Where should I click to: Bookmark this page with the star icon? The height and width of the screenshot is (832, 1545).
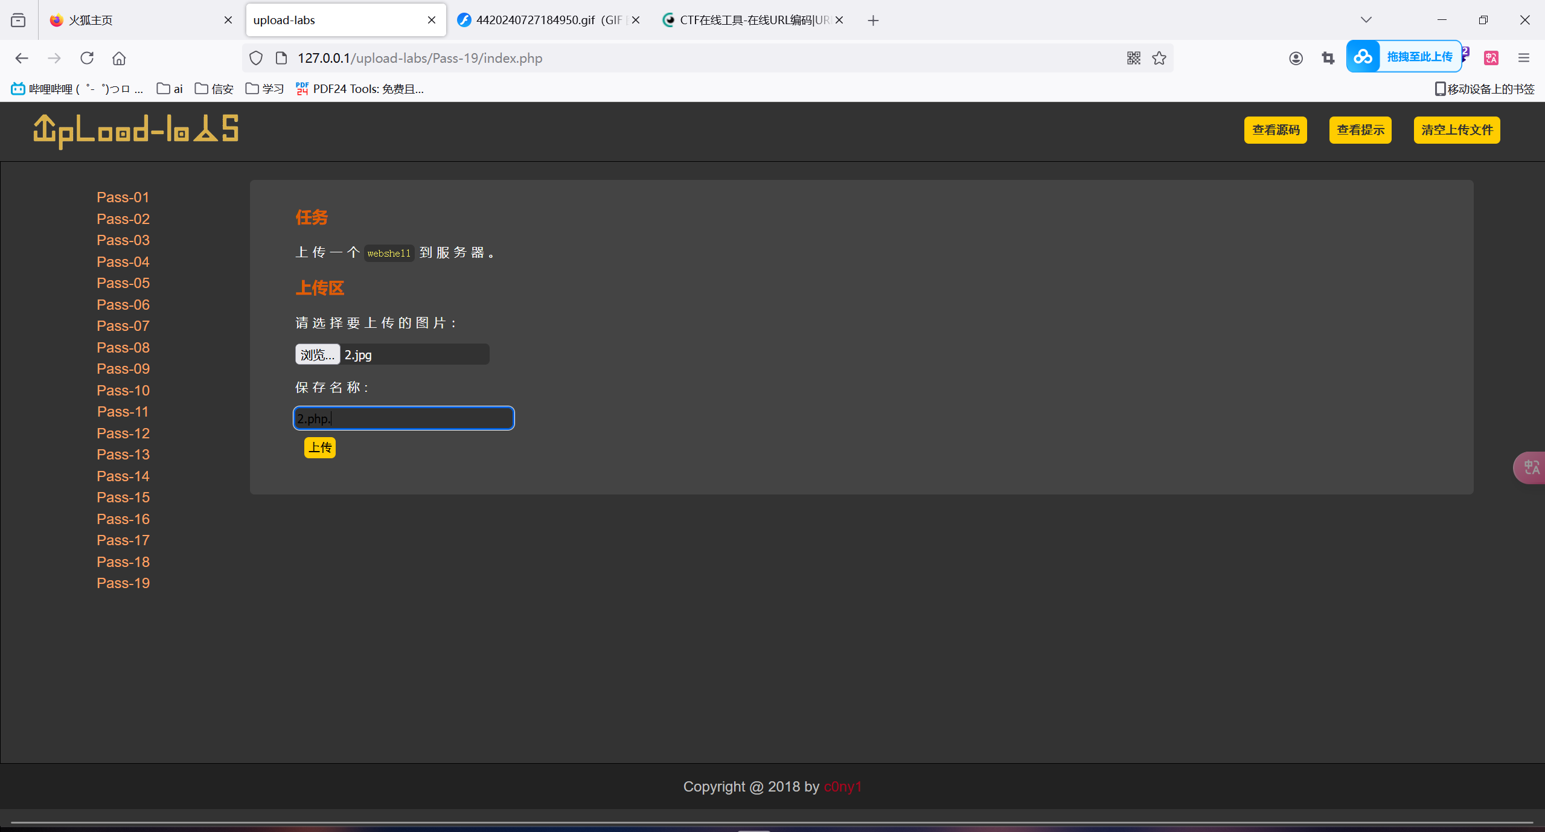1159,58
